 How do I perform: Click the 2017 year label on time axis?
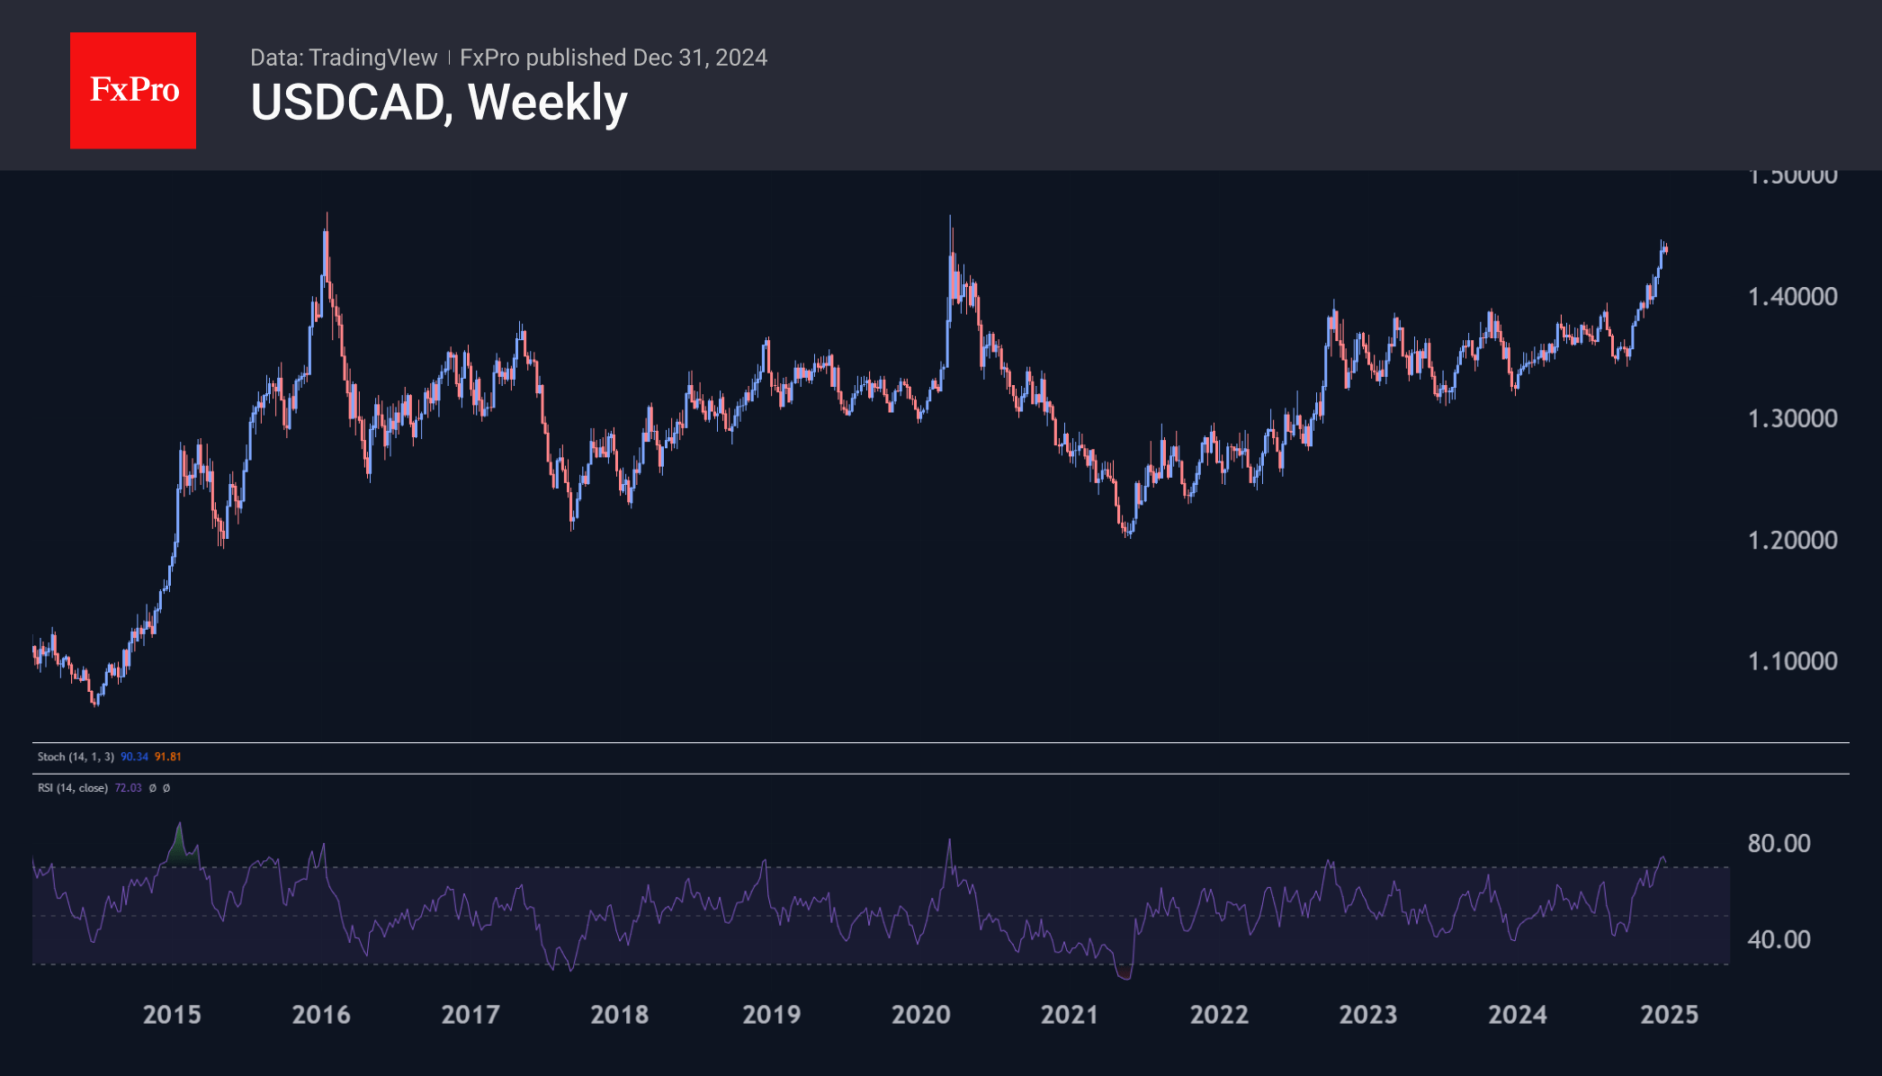470,1015
